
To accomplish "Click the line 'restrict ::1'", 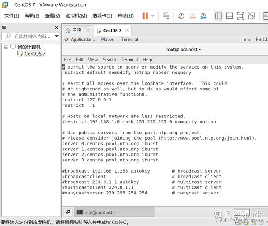I will 79,105.
